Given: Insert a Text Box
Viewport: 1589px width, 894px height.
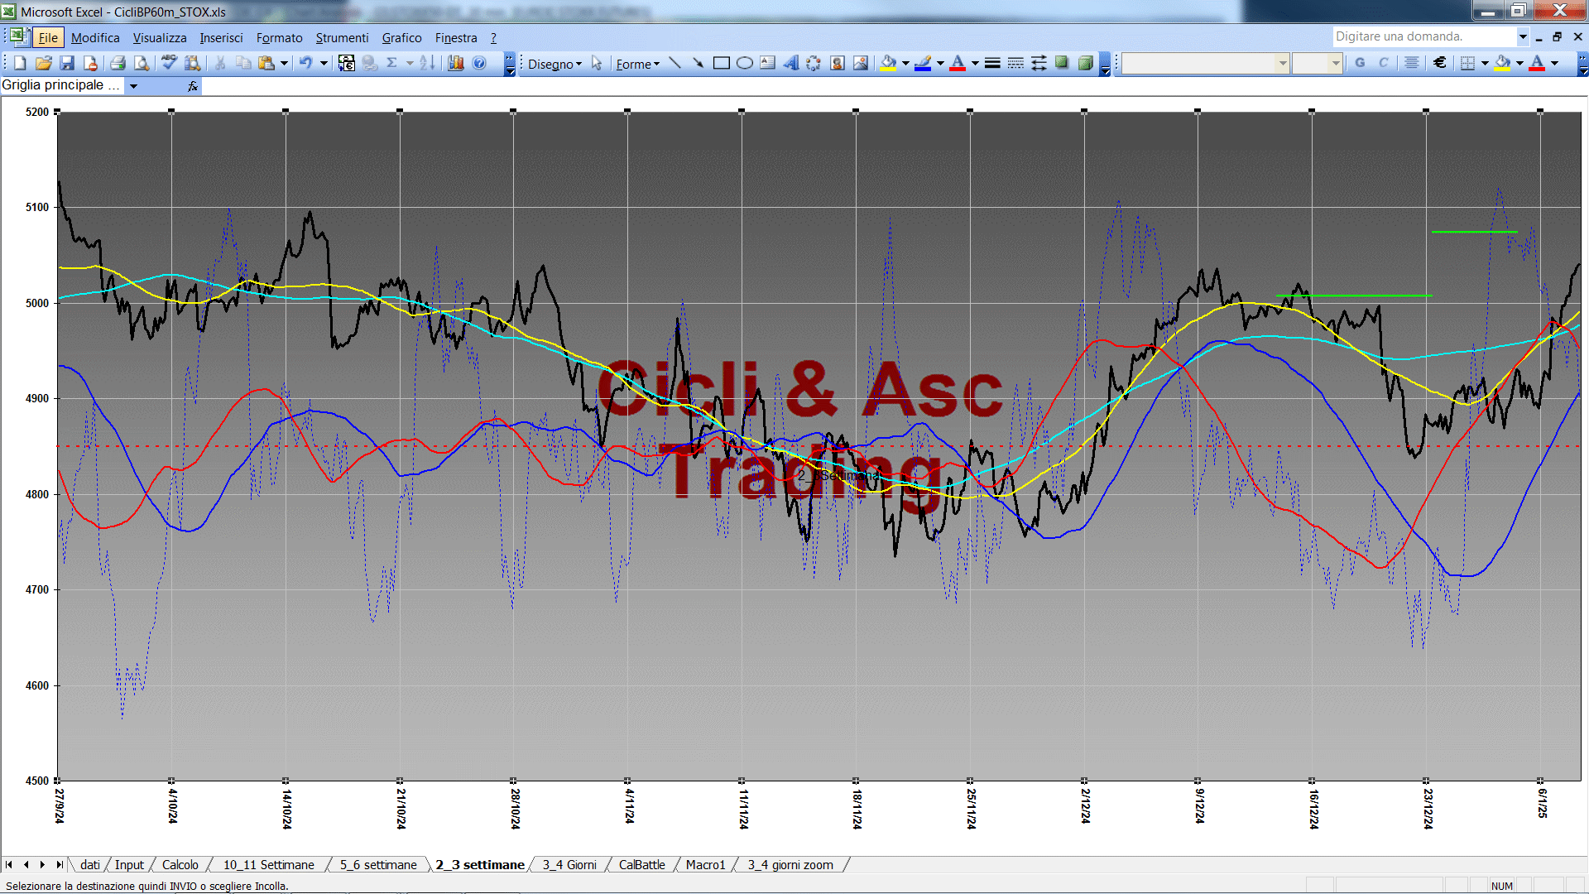Looking at the screenshot, I should click(768, 63).
